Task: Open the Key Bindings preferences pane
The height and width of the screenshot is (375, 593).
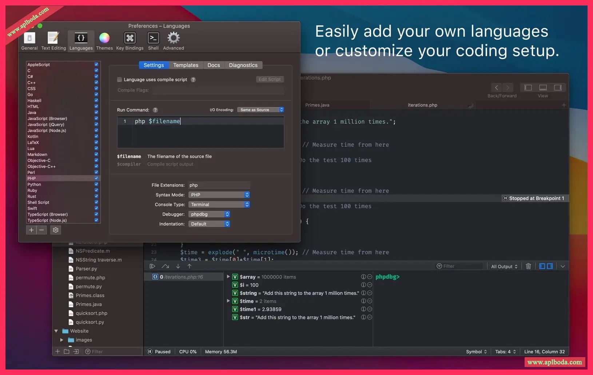Action: [130, 41]
